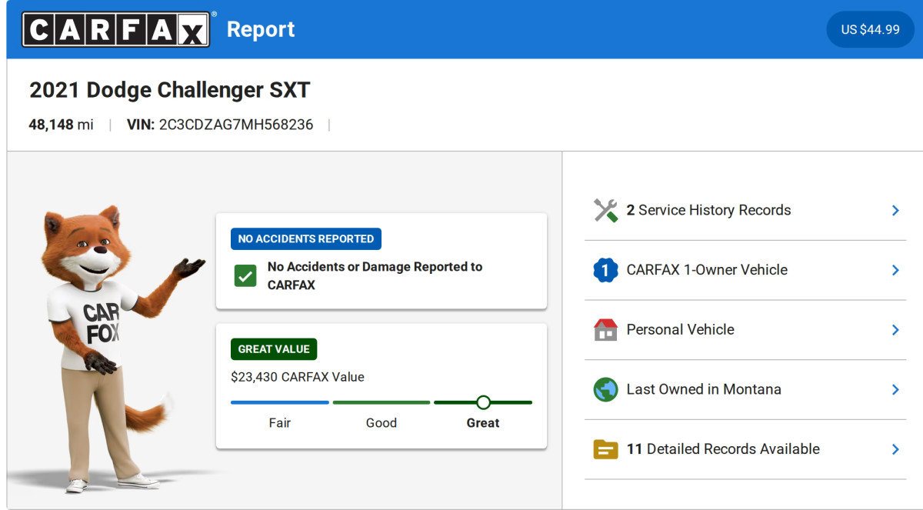Click the wrench service history icon
923x510 pixels.
[606, 210]
